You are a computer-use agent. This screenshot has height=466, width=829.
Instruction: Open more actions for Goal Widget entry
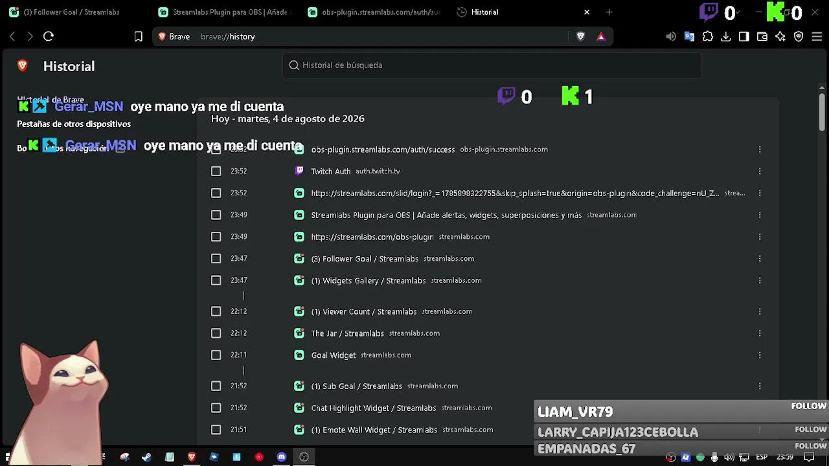tap(760, 355)
